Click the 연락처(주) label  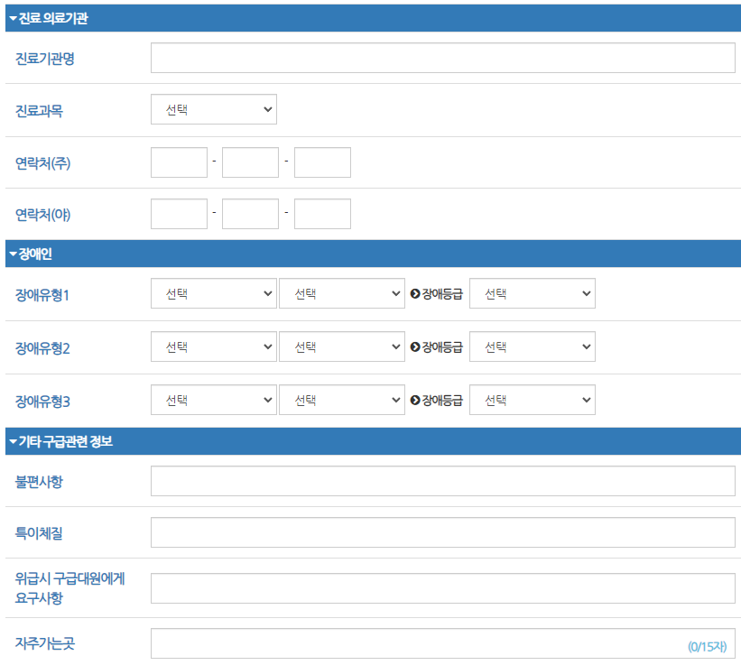(x=43, y=163)
